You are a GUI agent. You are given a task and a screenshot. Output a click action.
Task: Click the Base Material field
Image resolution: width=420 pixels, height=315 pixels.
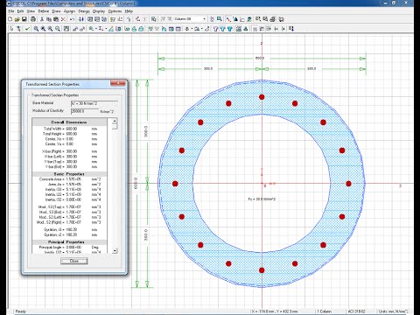(x=94, y=103)
